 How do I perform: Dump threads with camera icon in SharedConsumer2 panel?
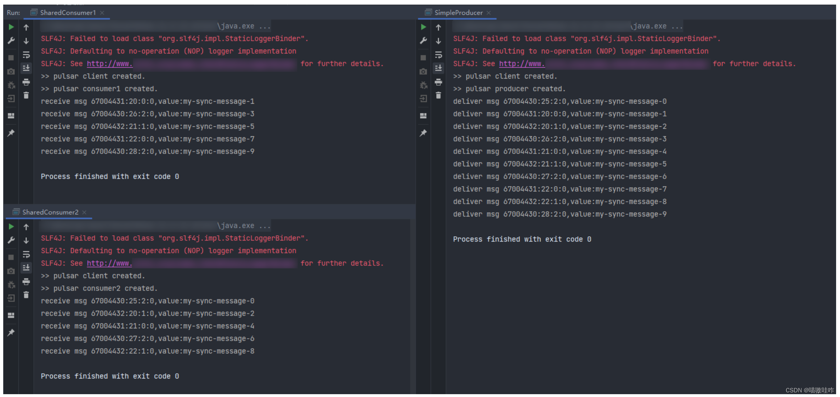tap(11, 271)
